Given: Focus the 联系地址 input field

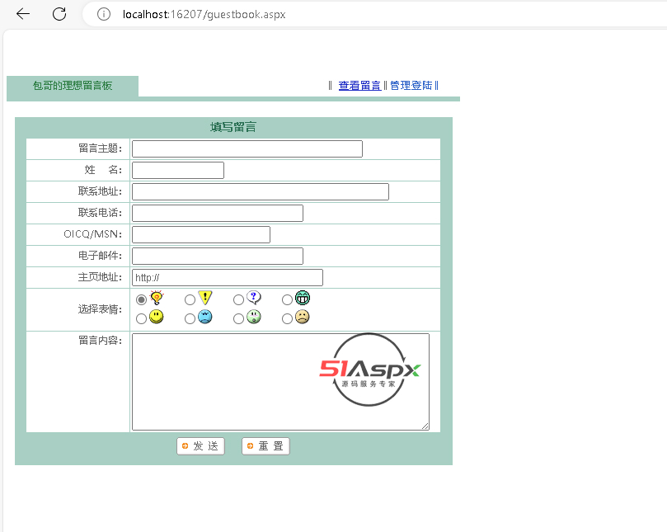Looking at the screenshot, I should tap(261, 191).
